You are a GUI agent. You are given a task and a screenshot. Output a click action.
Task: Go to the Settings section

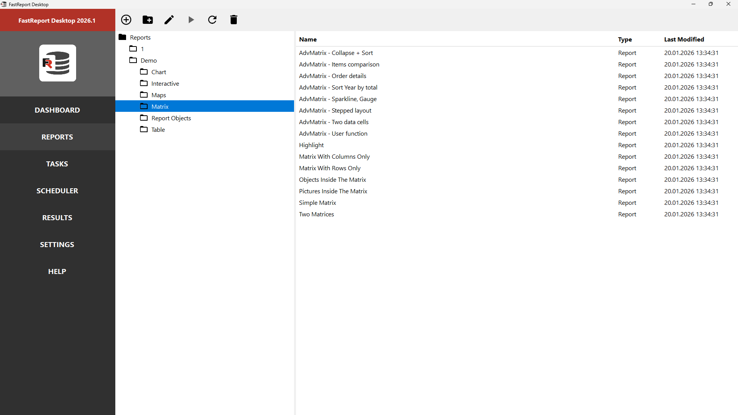click(57, 244)
